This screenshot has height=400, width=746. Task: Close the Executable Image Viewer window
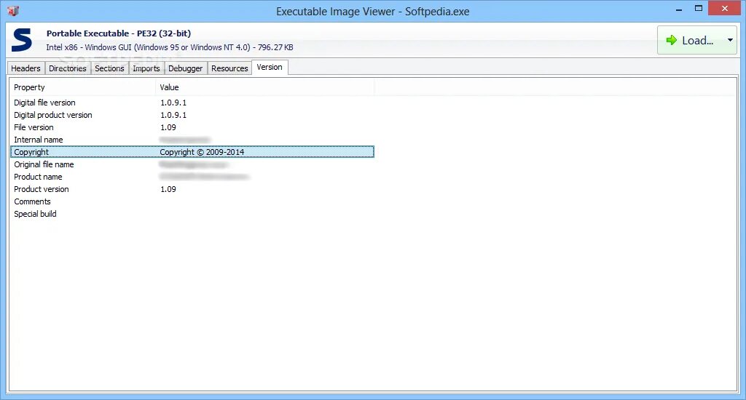(x=725, y=9)
